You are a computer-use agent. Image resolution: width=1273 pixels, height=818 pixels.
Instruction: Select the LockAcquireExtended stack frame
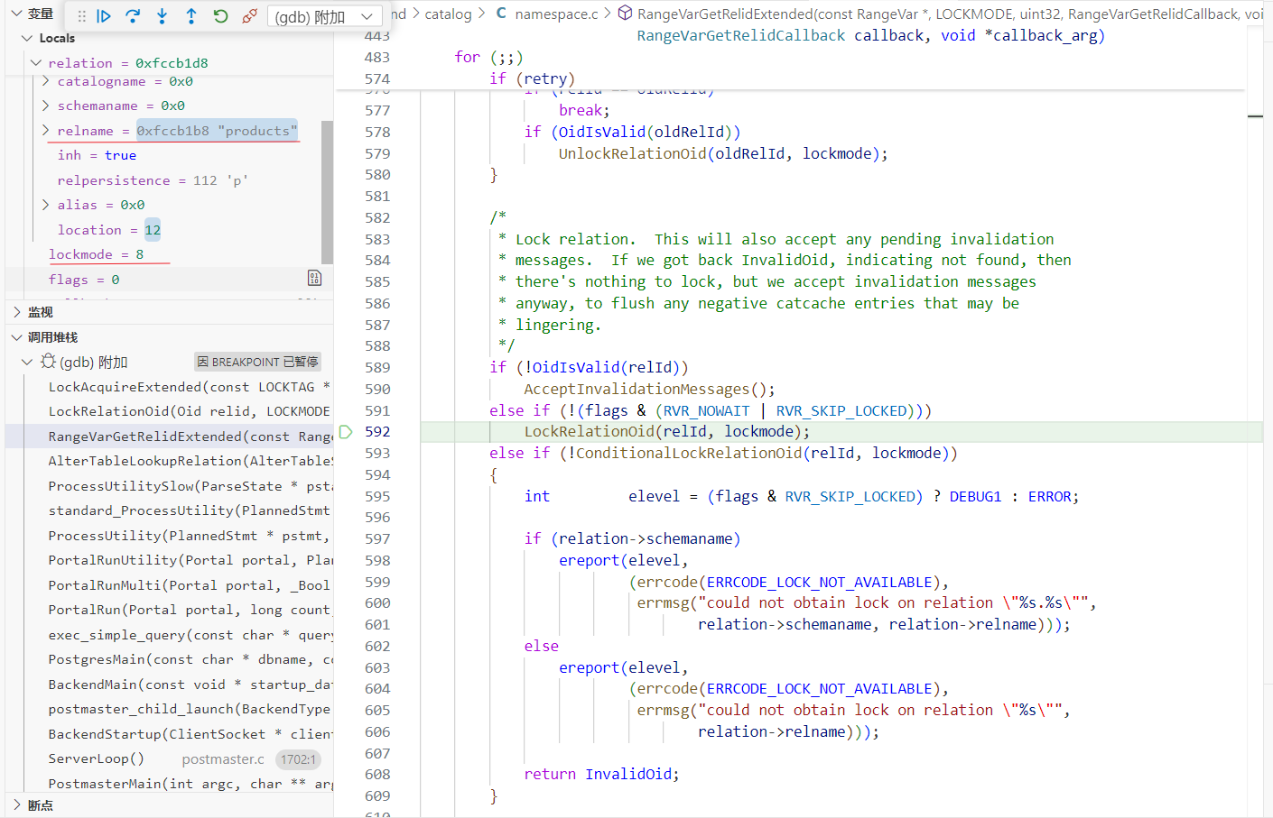(181, 387)
